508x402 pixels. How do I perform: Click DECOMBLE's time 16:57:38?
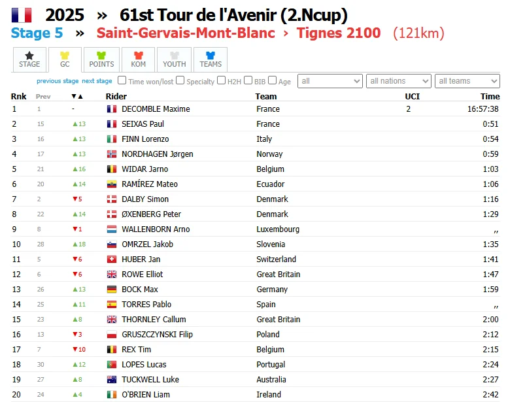coord(483,109)
